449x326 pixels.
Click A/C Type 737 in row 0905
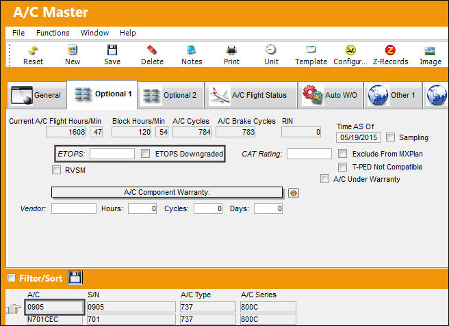(x=208, y=307)
